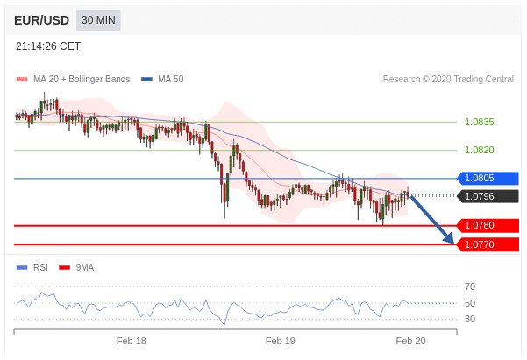Click the 1.0835 resistance level label
The height and width of the screenshot is (360, 527).
(480, 122)
